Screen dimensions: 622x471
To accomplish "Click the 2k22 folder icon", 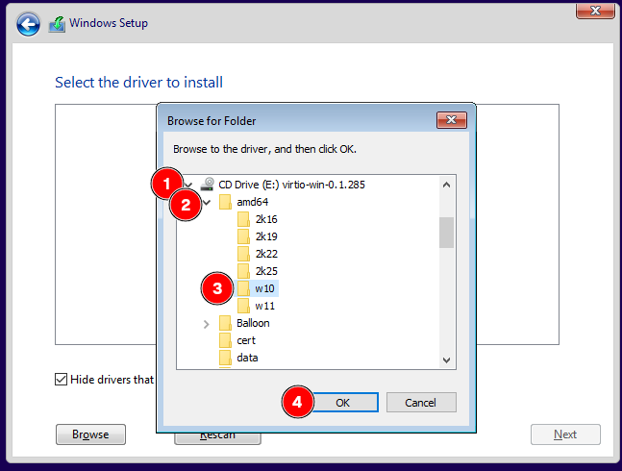I will (243, 254).
